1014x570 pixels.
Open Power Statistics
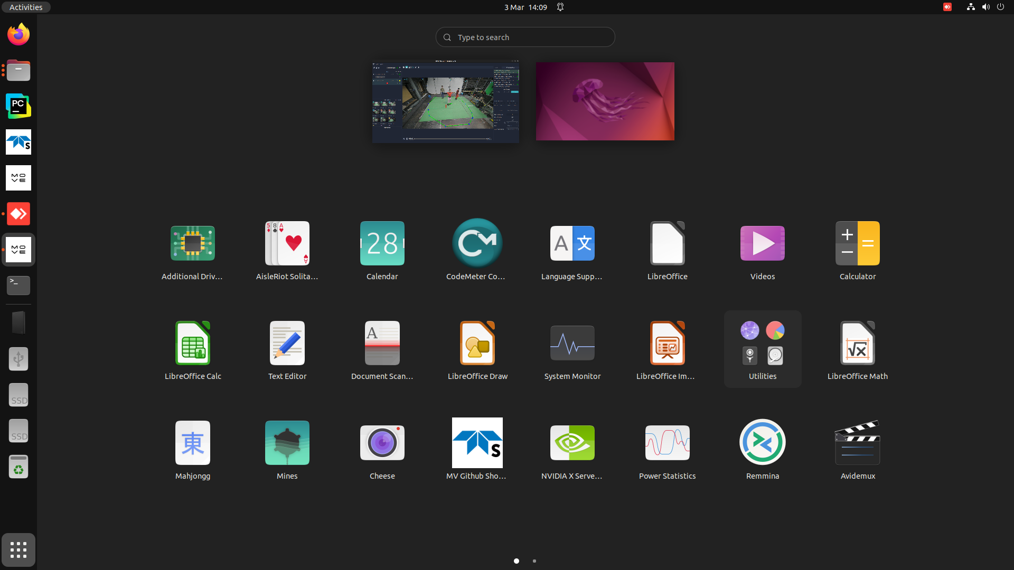(x=668, y=449)
